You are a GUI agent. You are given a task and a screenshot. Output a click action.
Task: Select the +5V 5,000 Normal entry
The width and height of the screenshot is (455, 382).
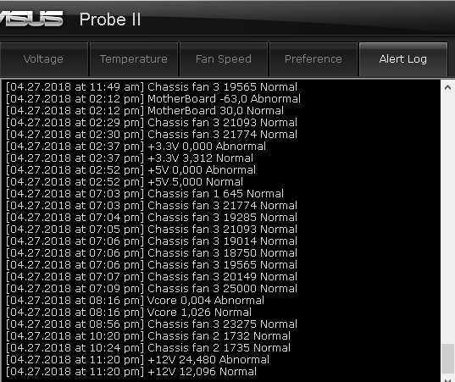tap(125, 182)
